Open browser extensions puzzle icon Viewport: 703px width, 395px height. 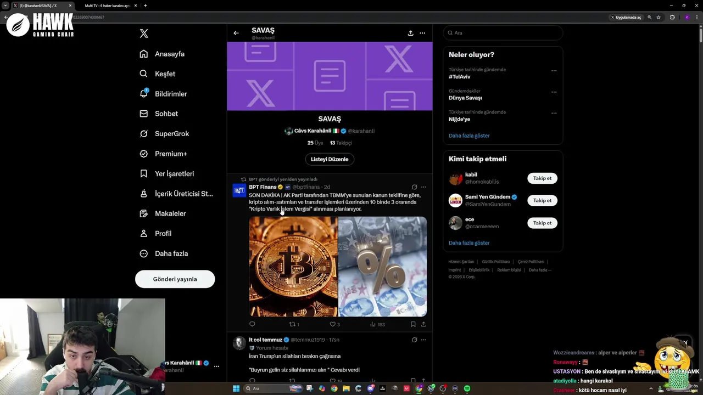tap(672, 17)
